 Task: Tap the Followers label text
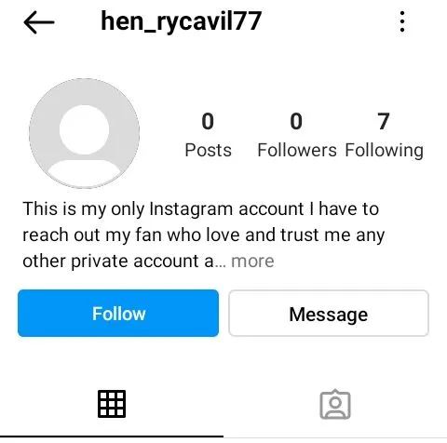[x=297, y=150]
